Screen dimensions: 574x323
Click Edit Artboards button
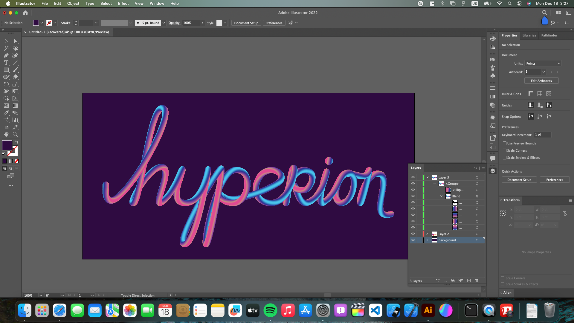point(541,81)
